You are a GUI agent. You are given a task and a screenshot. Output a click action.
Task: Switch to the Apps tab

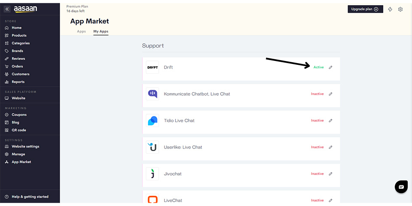(x=82, y=31)
